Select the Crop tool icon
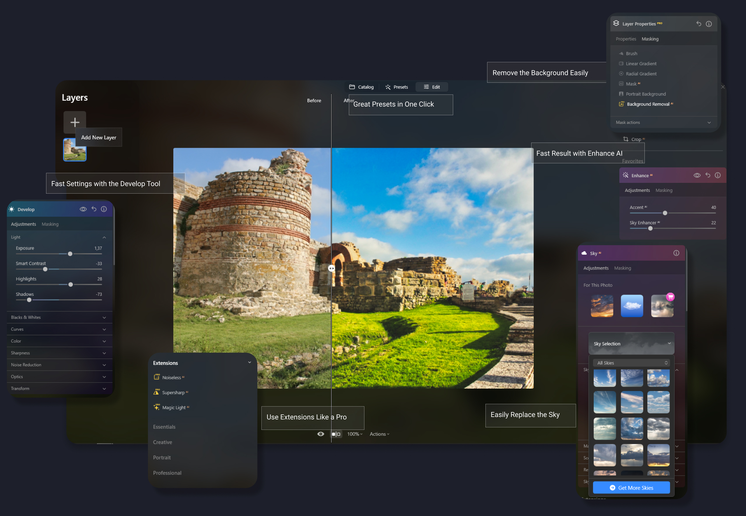This screenshot has width=746, height=516. click(626, 139)
